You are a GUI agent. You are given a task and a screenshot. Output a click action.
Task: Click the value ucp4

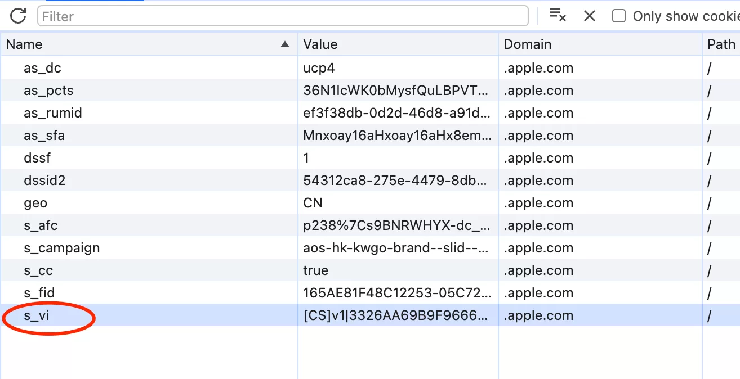[319, 68]
